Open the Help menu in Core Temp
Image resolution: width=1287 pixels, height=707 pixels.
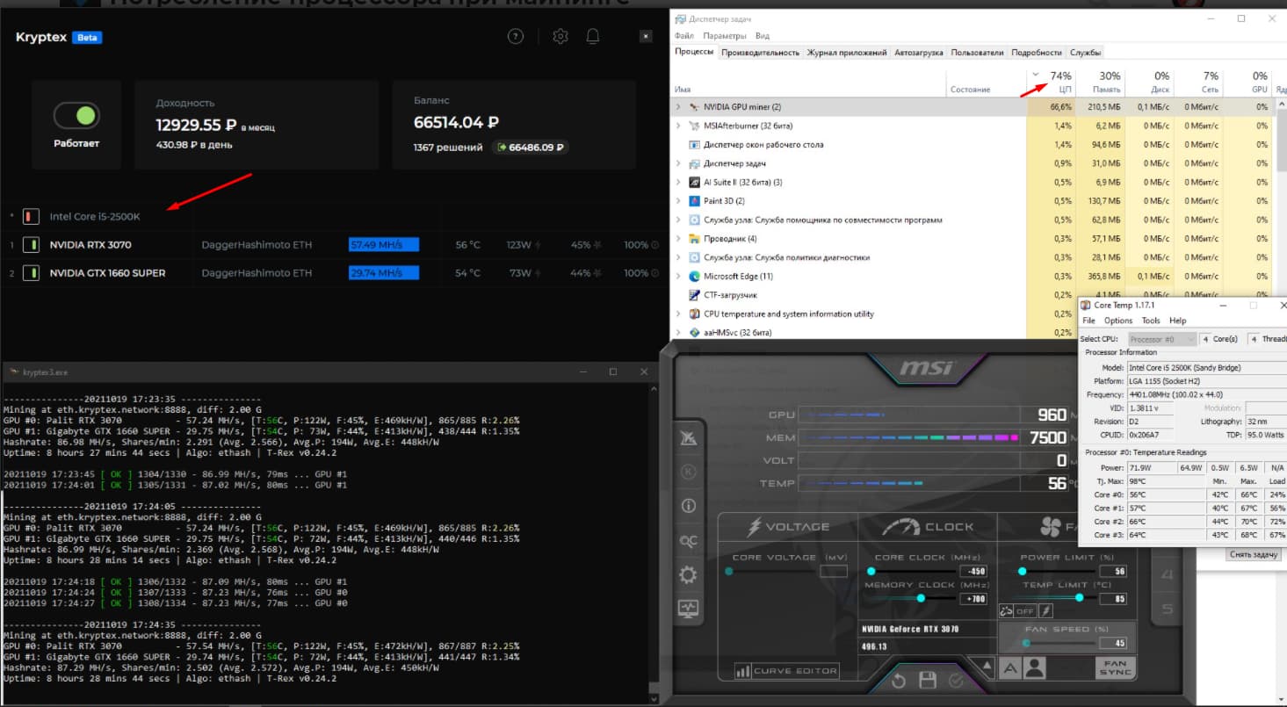coord(1178,321)
